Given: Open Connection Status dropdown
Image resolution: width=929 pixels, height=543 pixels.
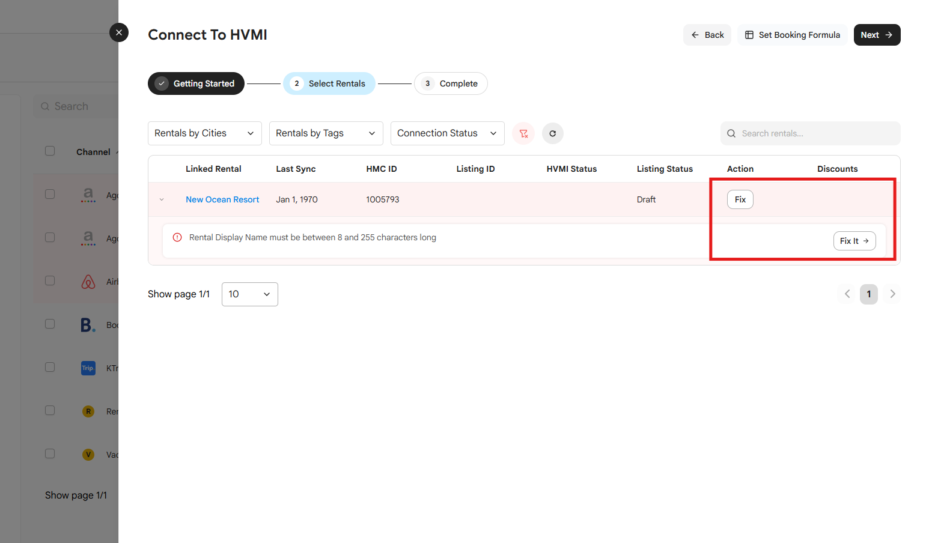Looking at the screenshot, I should tap(448, 133).
